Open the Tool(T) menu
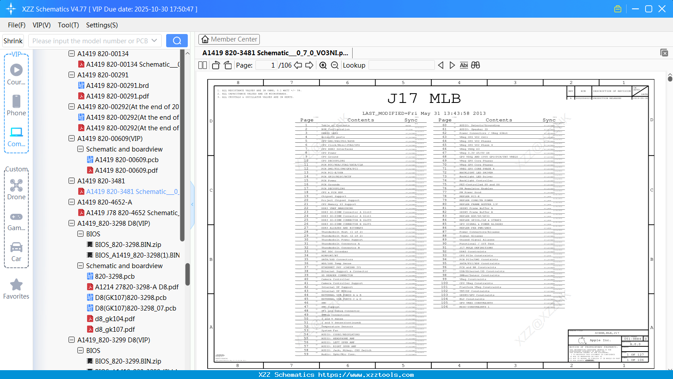The width and height of the screenshot is (673, 379). click(68, 25)
